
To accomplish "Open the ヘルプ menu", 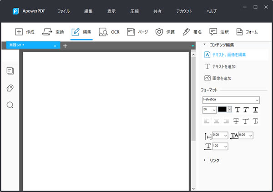I will (212, 10).
